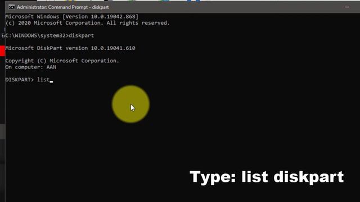Screen dimensions: 360x202
Task: Click the 'On computer: AAN' line
Action: (x=31, y=67)
